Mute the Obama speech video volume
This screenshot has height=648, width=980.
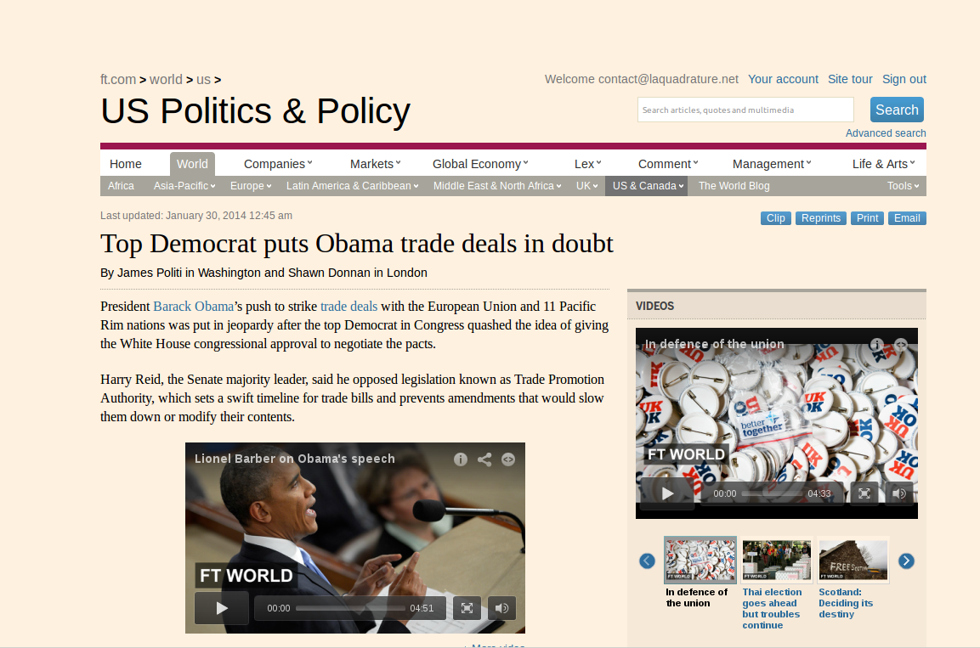(501, 608)
